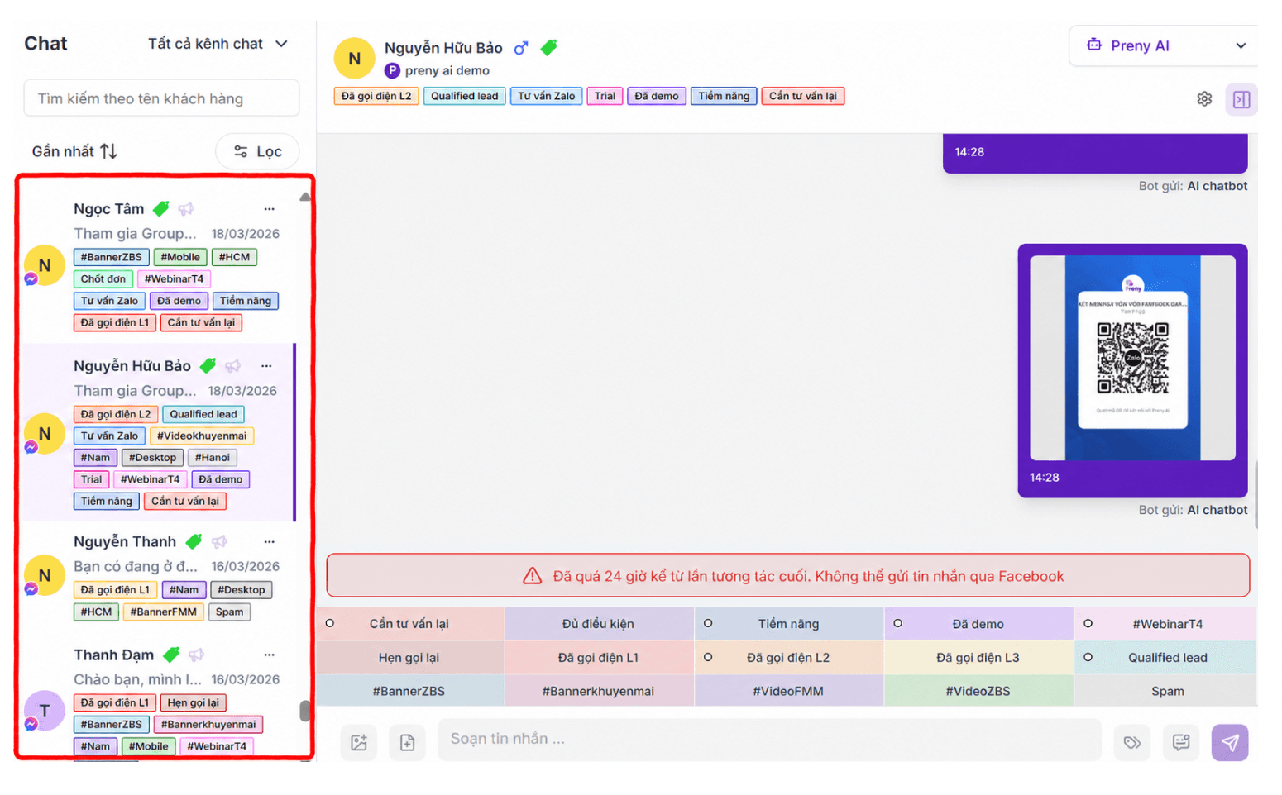This screenshot has width=1282, height=795.
Task: Click Cần tư vấn lại tag in header
Action: 803,96
